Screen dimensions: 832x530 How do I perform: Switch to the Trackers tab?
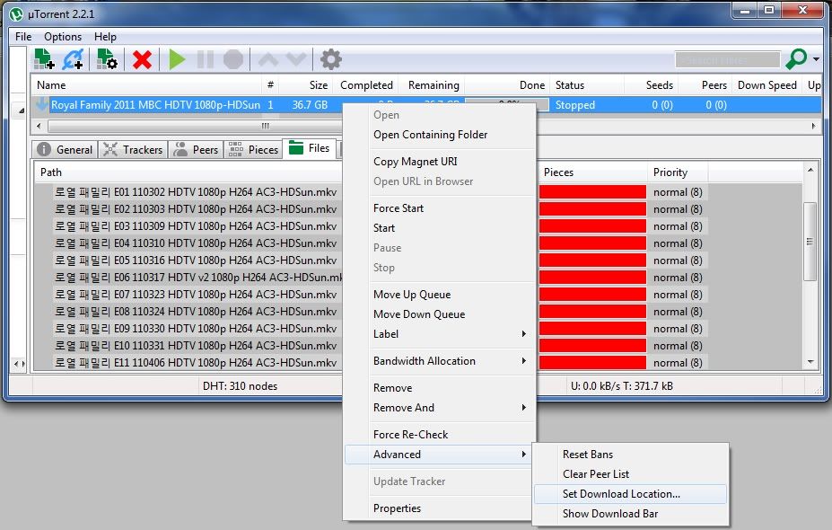tap(133, 149)
